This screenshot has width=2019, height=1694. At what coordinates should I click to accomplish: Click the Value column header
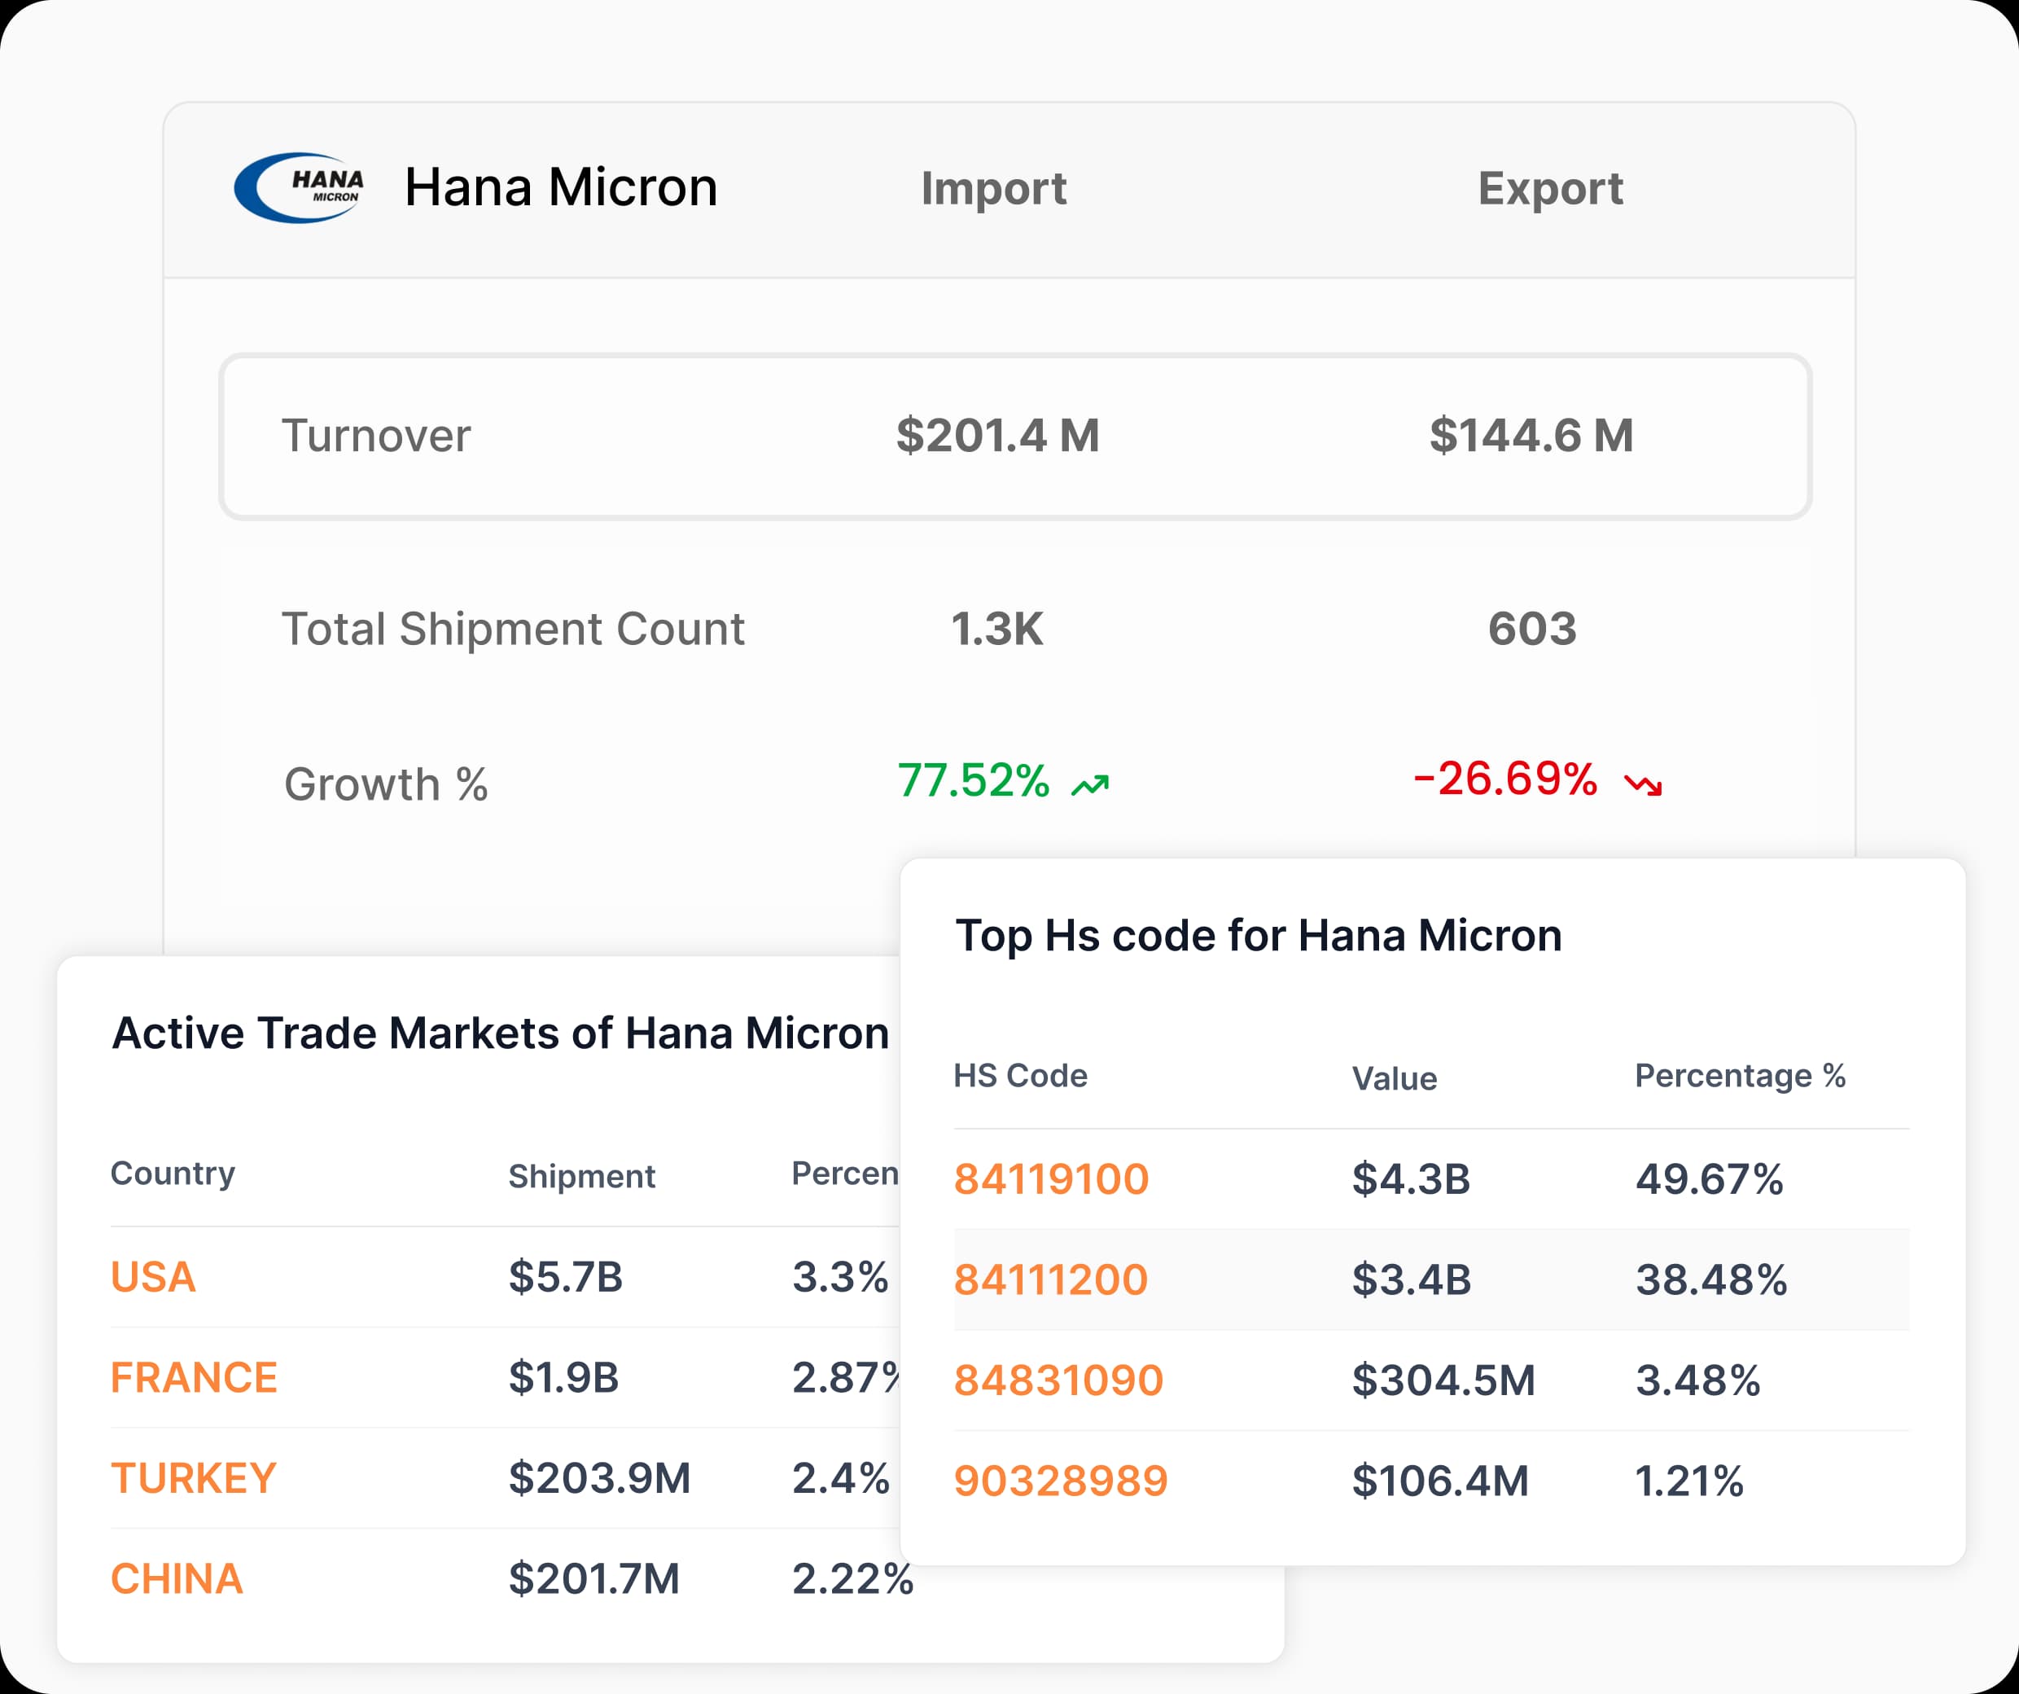1394,1078
